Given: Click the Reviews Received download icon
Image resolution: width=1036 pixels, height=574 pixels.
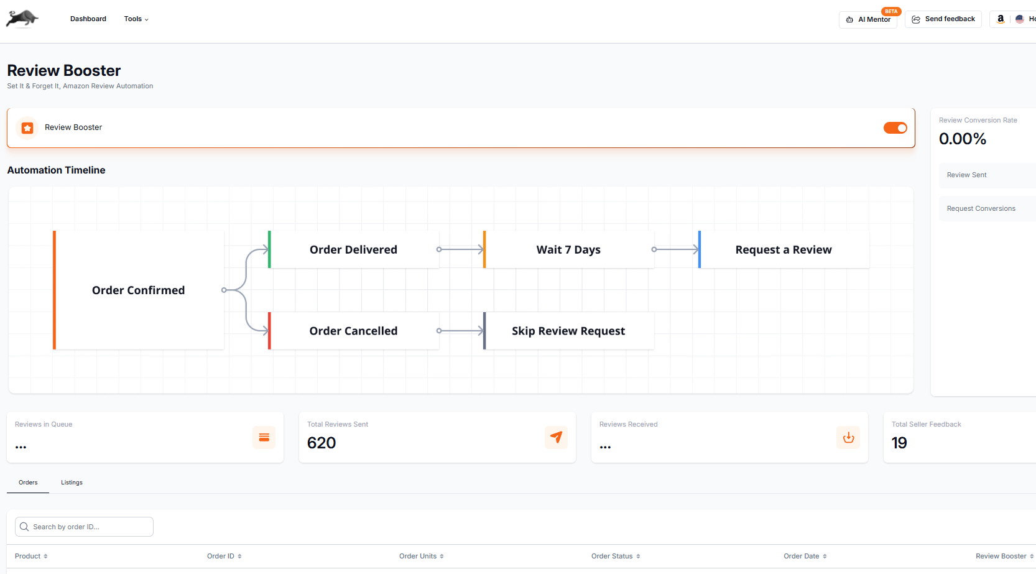Looking at the screenshot, I should pos(848,437).
